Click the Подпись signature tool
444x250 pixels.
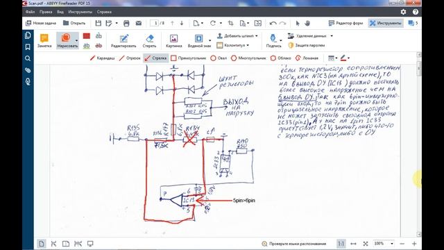coord(273,40)
